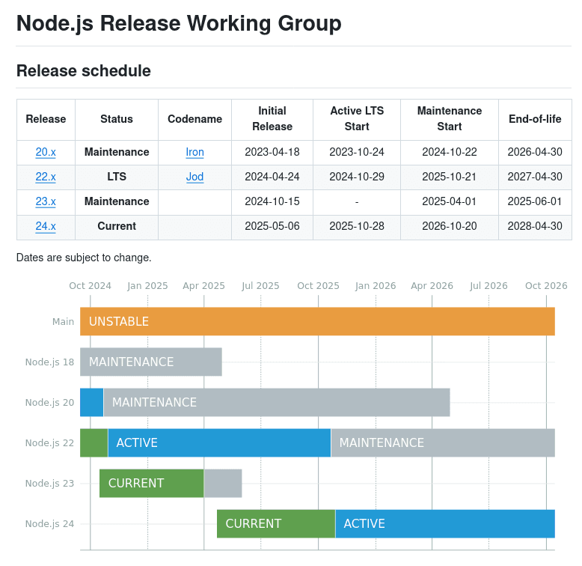Click the Maintenance status cell for 23.x
582x566 pixels.
117,201
